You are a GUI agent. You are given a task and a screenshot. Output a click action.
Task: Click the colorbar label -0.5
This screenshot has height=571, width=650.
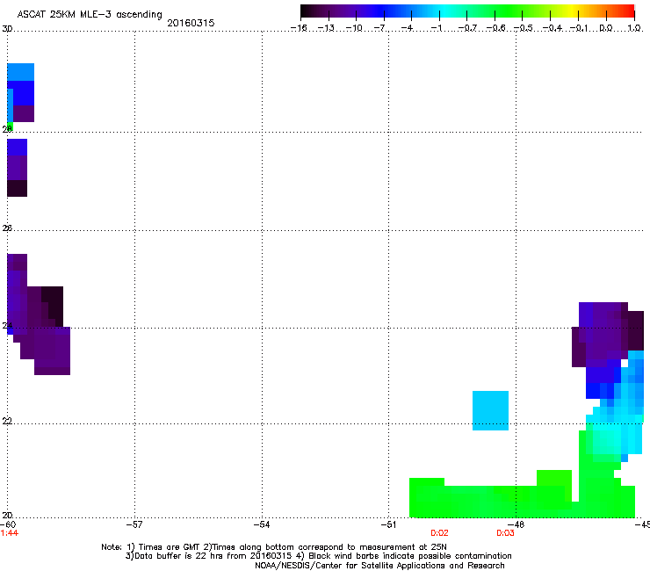524,28
